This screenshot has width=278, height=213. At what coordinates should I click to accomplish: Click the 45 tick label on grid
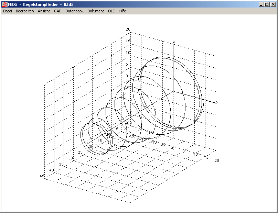[42, 176]
